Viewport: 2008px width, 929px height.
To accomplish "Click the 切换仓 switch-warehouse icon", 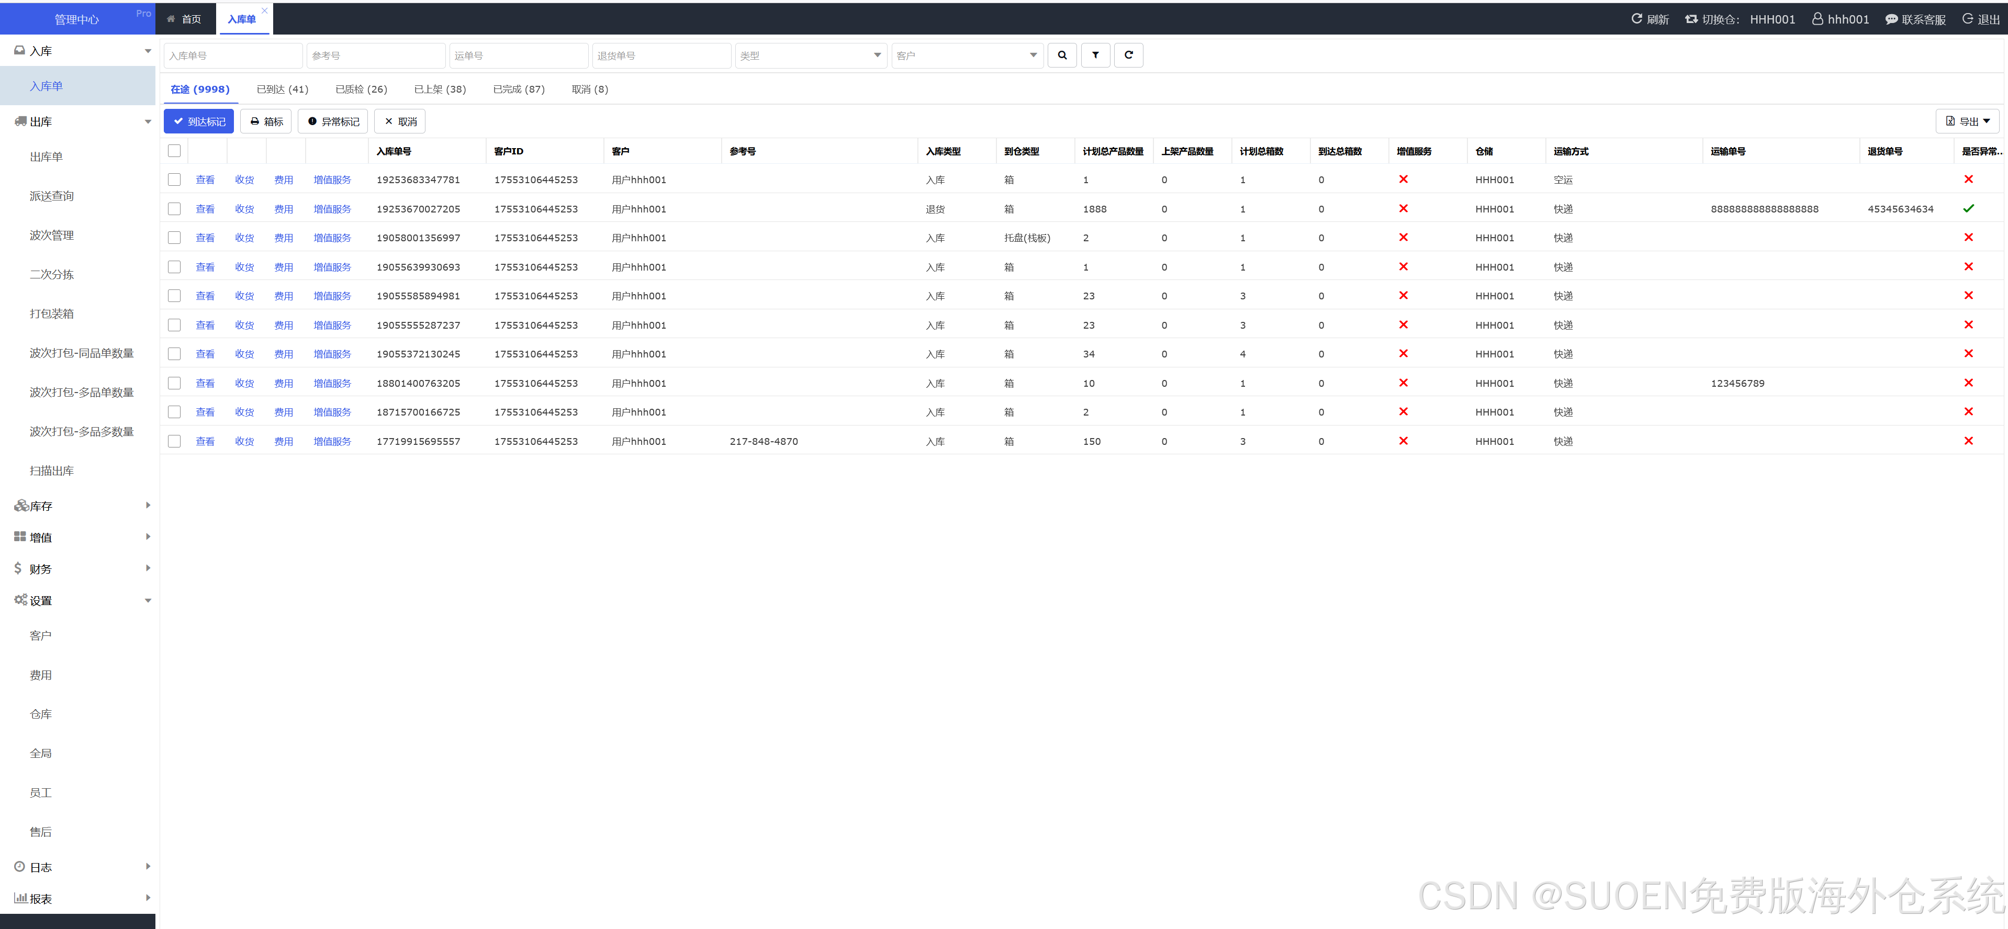I will click(1691, 19).
